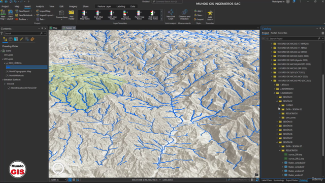The height and width of the screenshot is (183, 325).
Task: Select Red Green Map Notes template
Action: [153, 15]
